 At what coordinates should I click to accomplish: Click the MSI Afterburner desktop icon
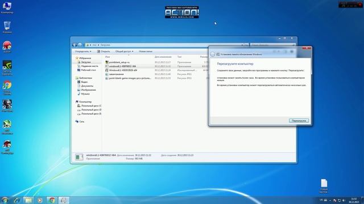[7, 127]
